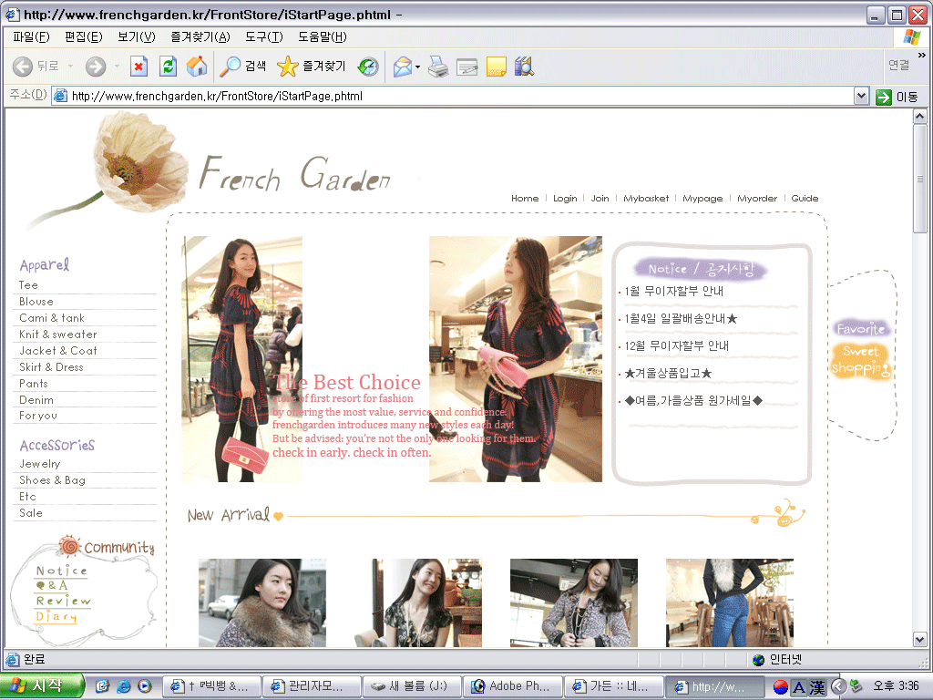Open the 보기(V) View menu
Viewport: 933px width, 700px height.
click(137, 36)
